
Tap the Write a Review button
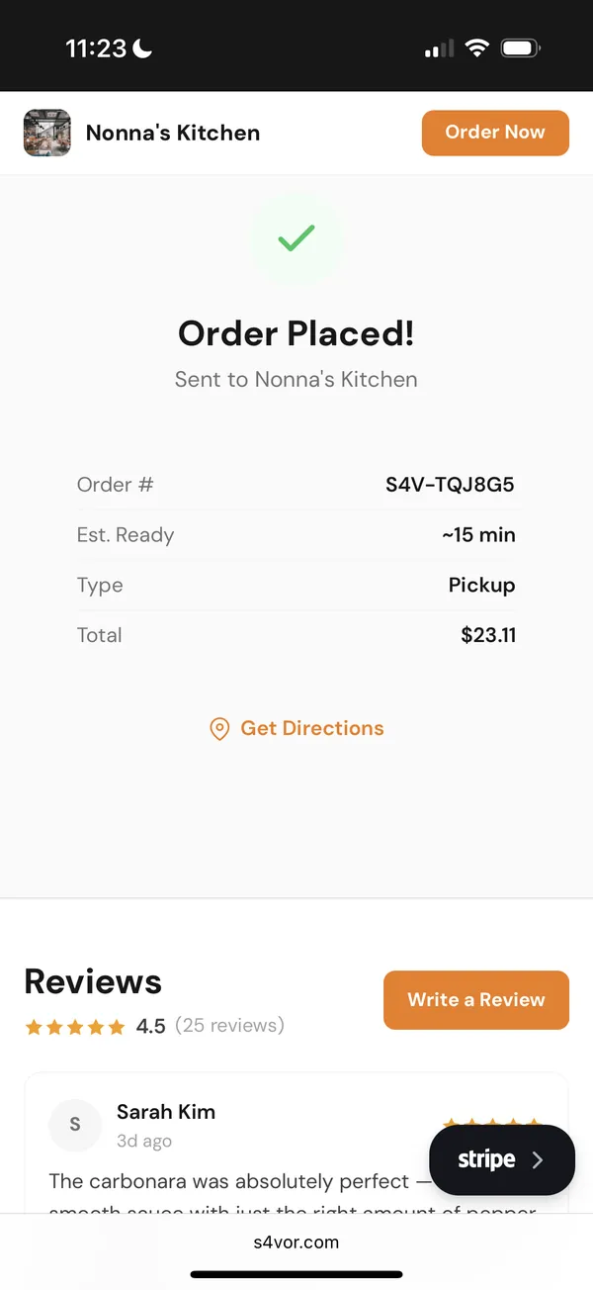pyautogui.click(x=475, y=1000)
